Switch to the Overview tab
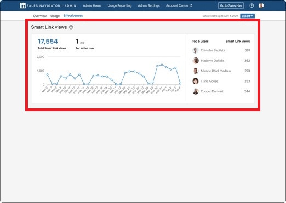286x203 pixels. pos(40,16)
